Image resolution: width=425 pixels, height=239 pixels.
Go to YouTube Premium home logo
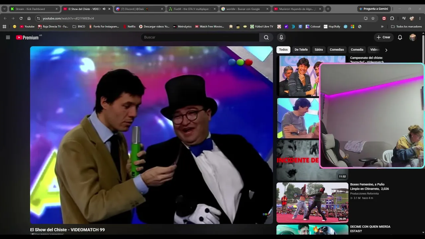[27, 38]
